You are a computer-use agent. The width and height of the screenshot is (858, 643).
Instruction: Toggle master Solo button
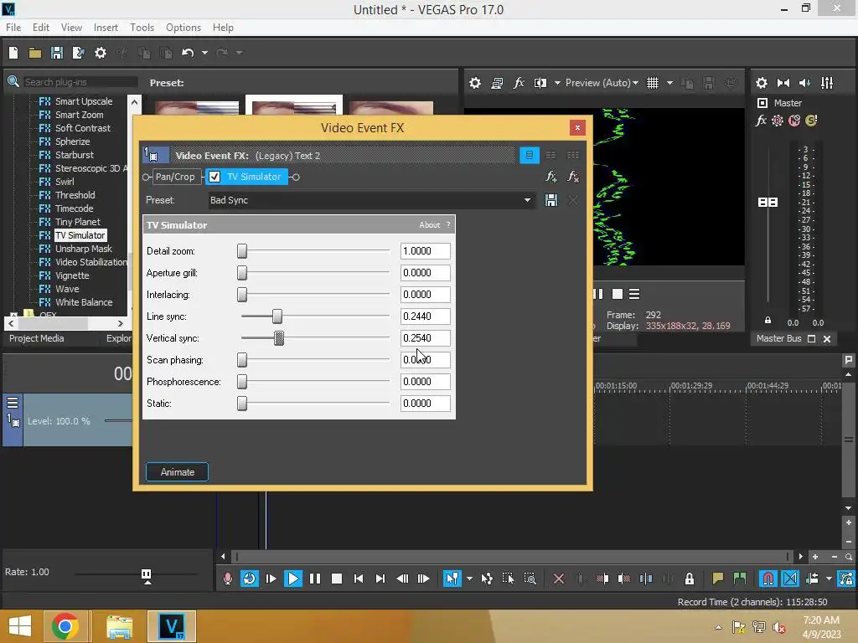point(811,121)
